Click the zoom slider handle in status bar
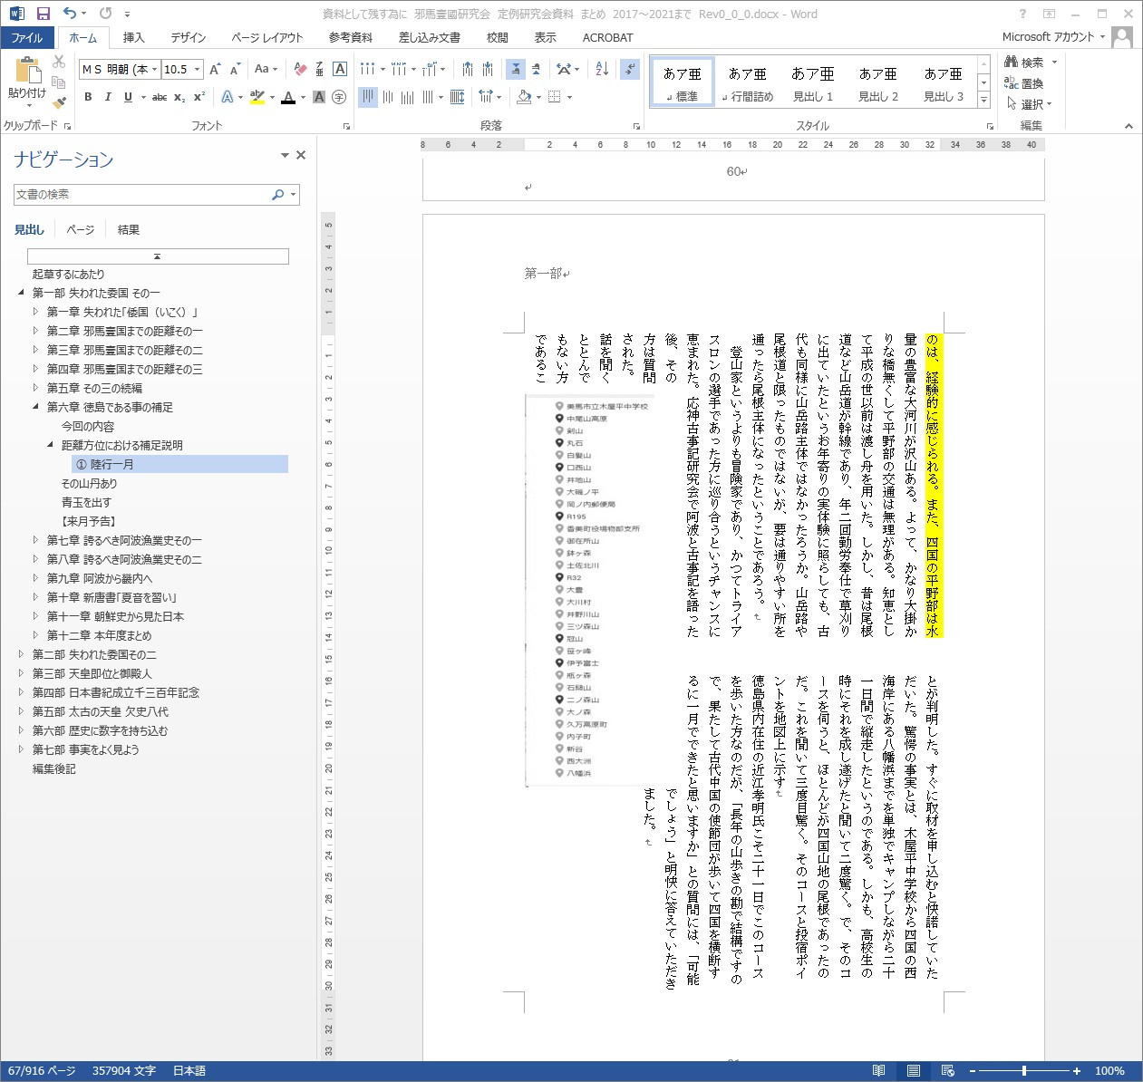Viewport: 1143px width, 1082px height. 1024,1071
